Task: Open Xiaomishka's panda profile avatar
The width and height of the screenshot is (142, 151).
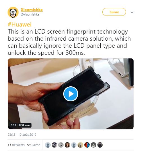Action: click(13, 12)
